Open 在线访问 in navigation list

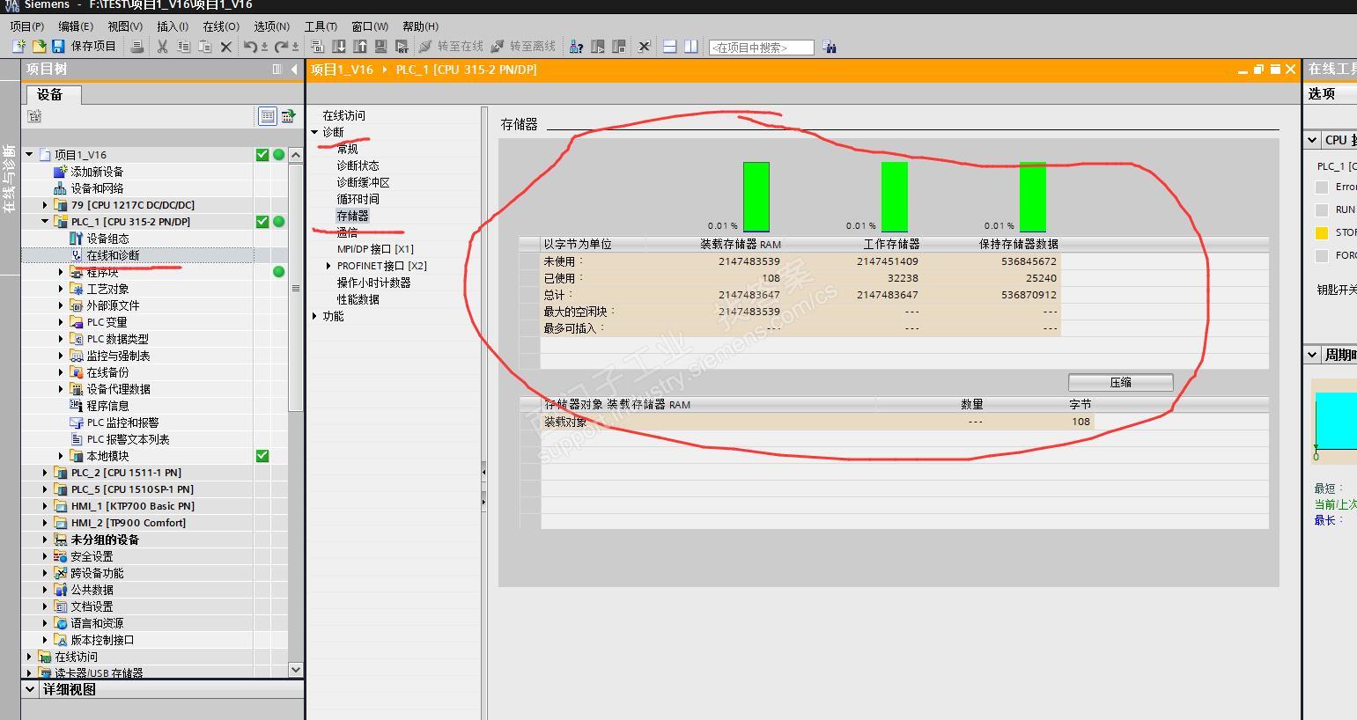tap(343, 115)
